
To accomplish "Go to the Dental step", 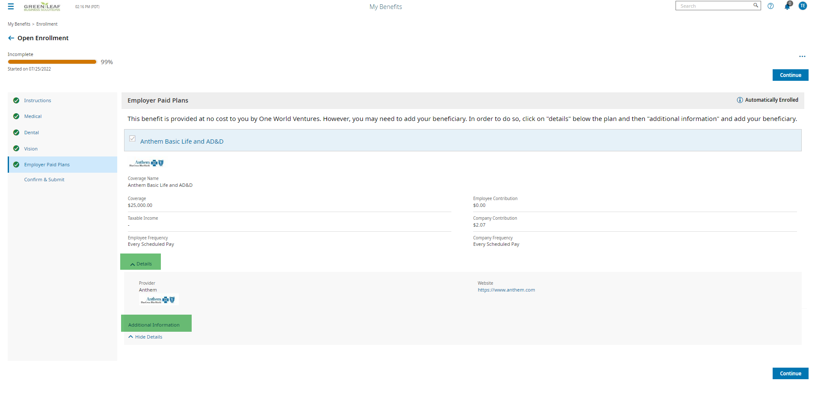I will pyautogui.click(x=32, y=133).
